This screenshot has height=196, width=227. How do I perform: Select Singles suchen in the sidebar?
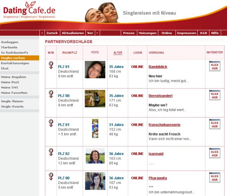tap(20, 58)
